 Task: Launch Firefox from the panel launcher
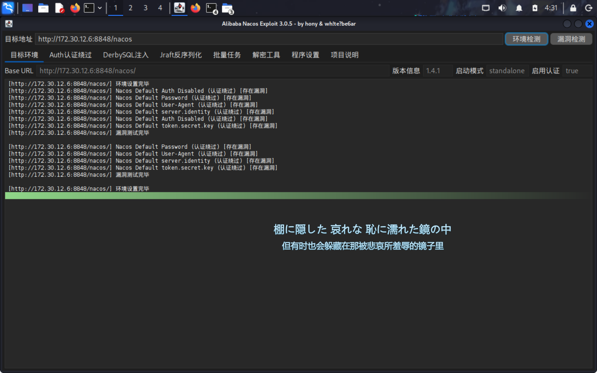tap(75, 8)
